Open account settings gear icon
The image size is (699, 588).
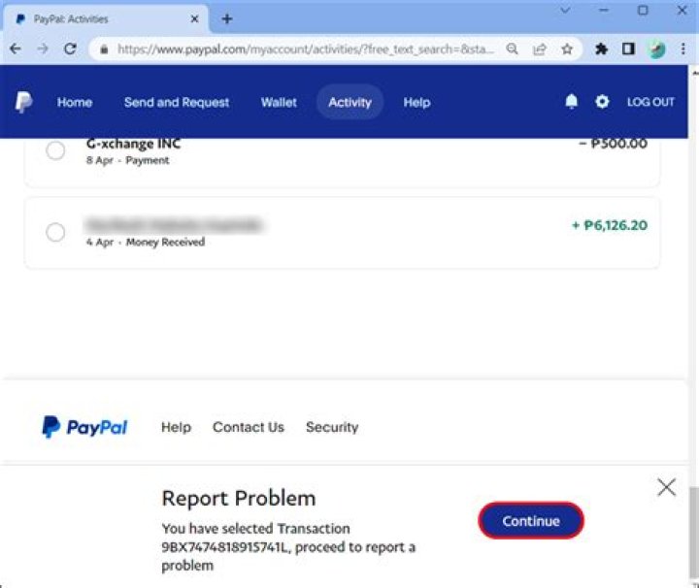pyautogui.click(x=602, y=102)
